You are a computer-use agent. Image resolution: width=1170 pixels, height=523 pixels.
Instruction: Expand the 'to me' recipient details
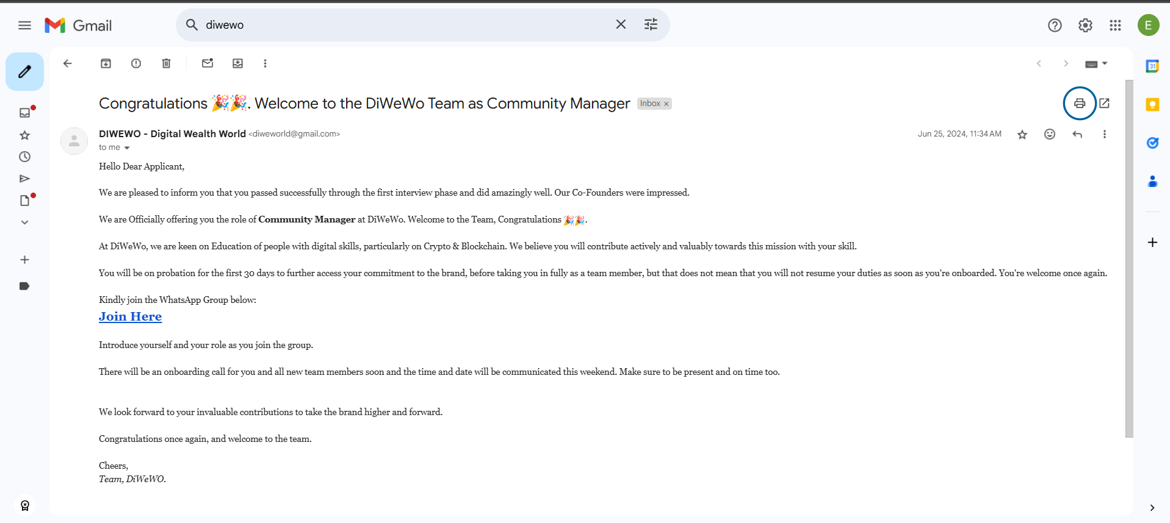pyautogui.click(x=127, y=148)
